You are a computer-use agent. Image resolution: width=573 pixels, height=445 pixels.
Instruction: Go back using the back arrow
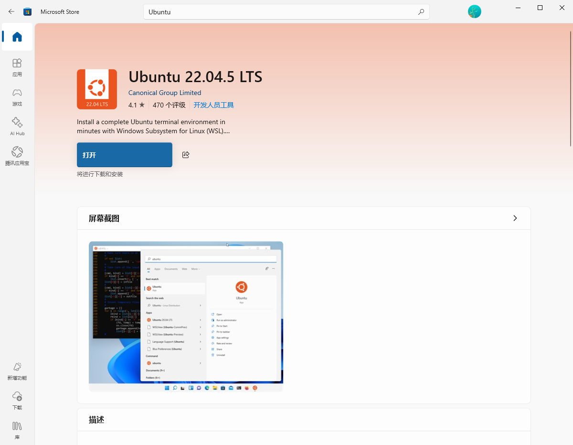click(11, 11)
